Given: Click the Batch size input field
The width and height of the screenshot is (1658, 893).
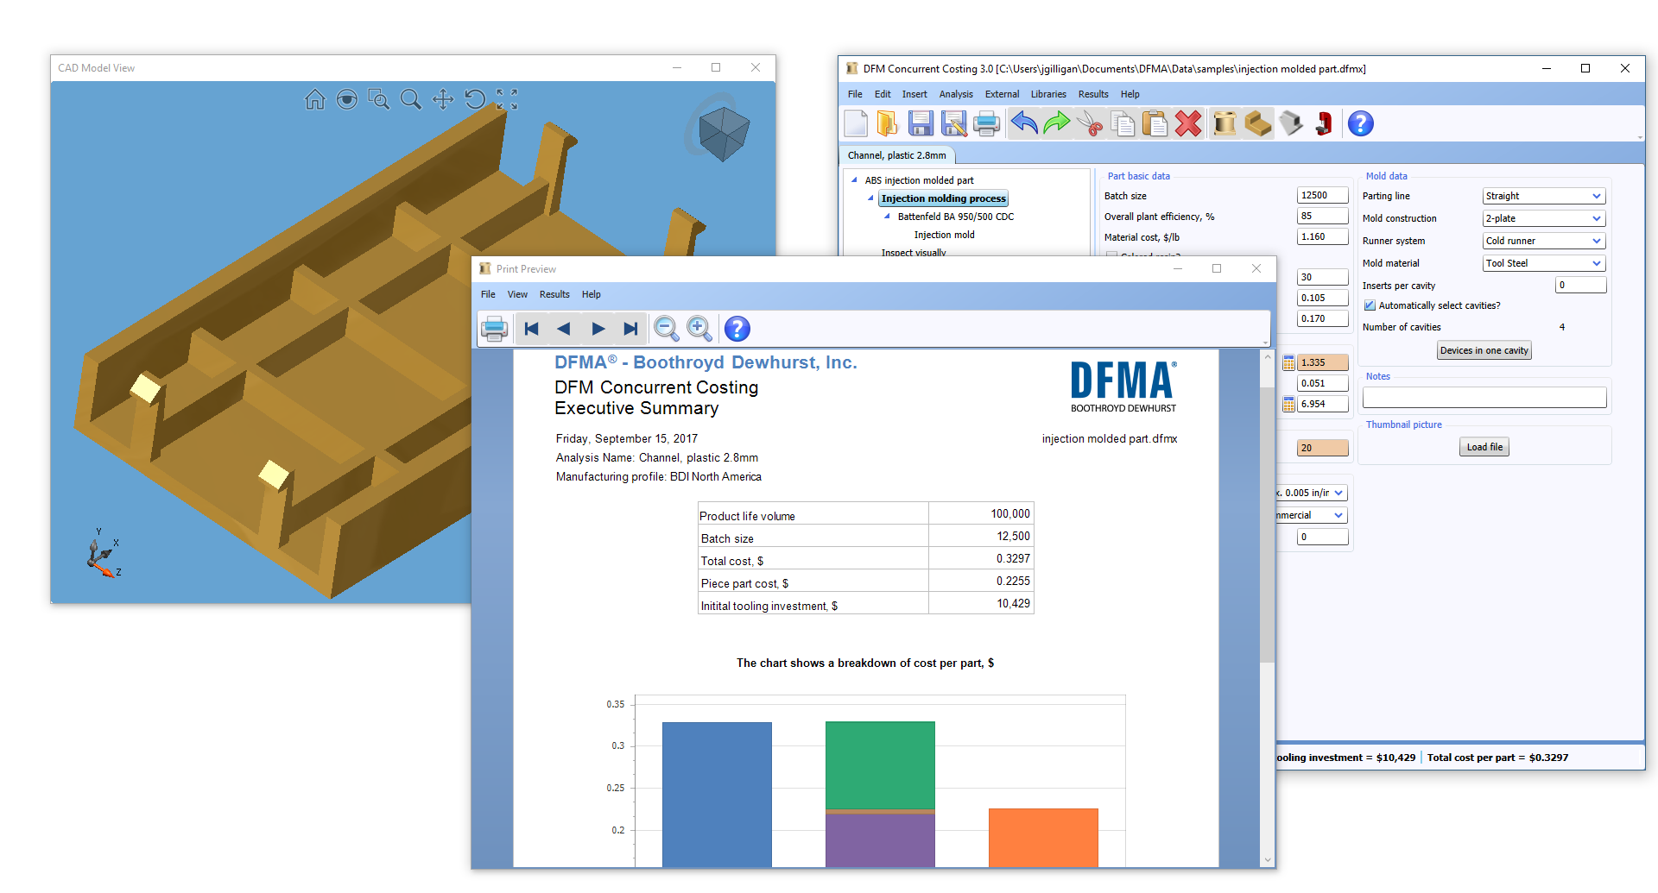Looking at the screenshot, I should tap(1322, 196).
